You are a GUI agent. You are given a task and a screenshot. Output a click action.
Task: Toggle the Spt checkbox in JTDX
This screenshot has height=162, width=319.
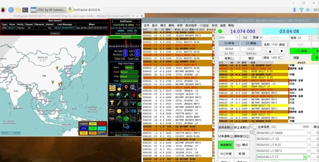[249, 37]
